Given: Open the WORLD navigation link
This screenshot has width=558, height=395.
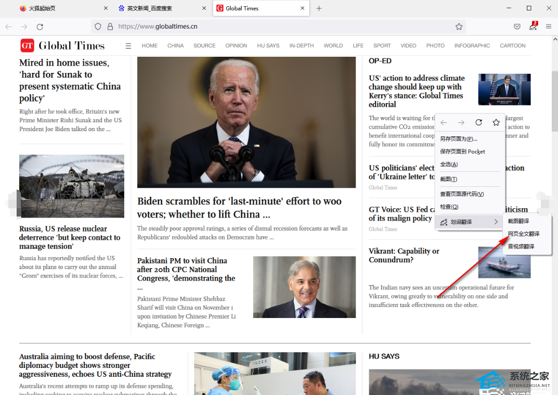Looking at the screenshot, I should click(333, 46).
